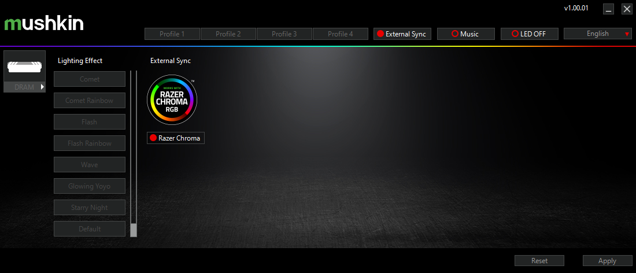Turn on LED OFF option

529,34
